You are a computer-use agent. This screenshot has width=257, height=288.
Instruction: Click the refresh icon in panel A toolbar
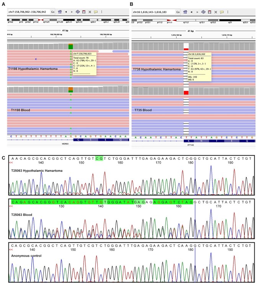[78, 12]
